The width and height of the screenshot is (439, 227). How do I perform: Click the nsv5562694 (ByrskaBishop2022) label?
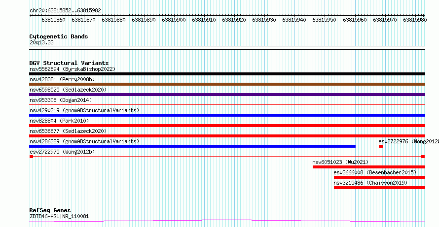coord(73,69)
